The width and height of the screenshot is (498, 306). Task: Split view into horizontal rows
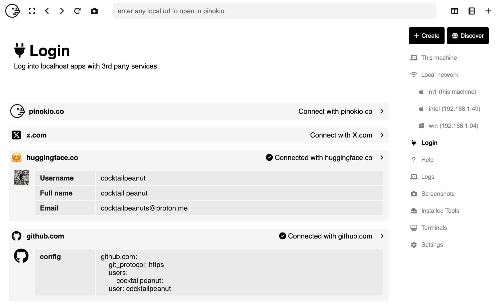[472, 11]
